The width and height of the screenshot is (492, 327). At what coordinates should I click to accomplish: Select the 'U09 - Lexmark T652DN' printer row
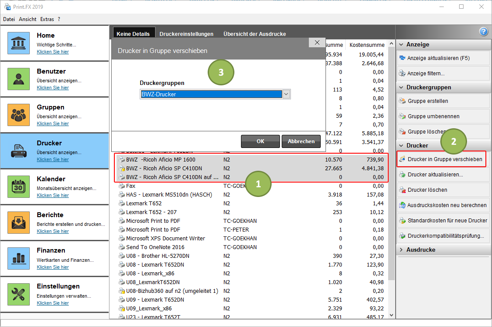pos(251,300)
